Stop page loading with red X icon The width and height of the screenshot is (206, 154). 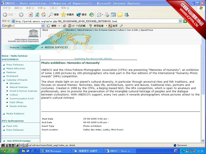pyautogui.click(x=31, y=15)
